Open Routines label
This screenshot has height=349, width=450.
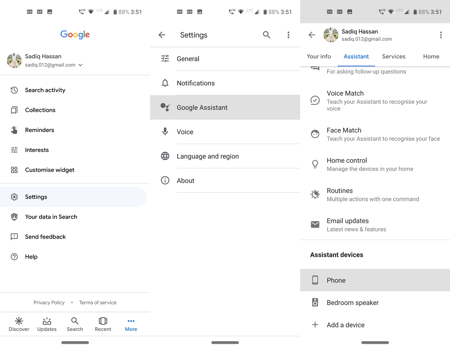pyautogui.click(x=340, y=190)
